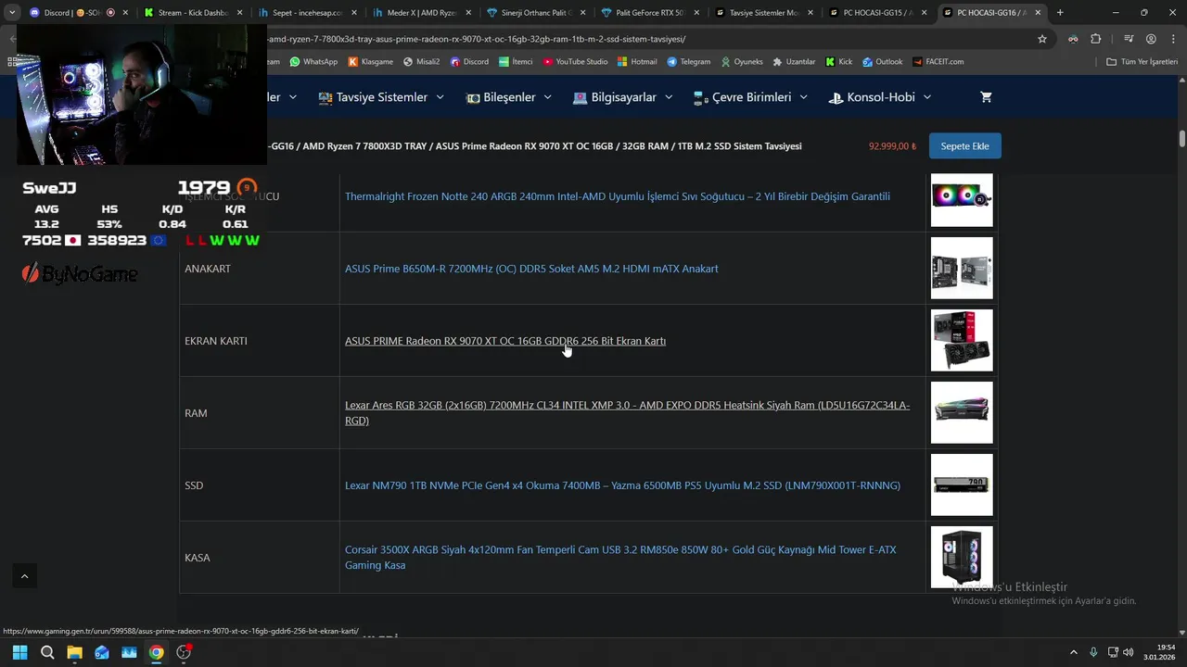Open the Chrome three-dot menu
This screenshot has width=1187, height=667.
(x=1172, y=39)
